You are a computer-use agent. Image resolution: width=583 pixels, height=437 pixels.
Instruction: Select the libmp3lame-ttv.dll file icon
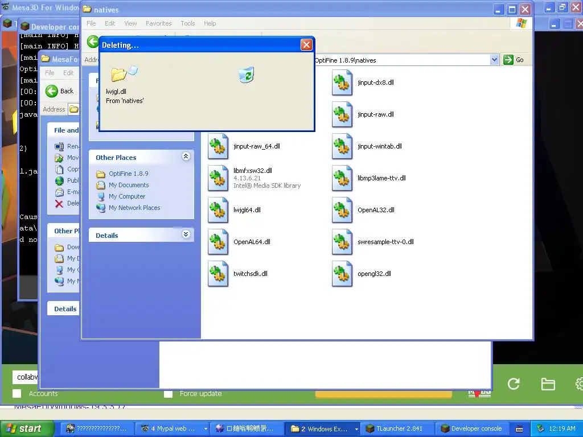pyautogui.click(x=342, y=178)
